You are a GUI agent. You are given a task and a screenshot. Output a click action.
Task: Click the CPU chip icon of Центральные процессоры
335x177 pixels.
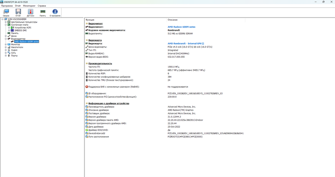click(9, 22)
